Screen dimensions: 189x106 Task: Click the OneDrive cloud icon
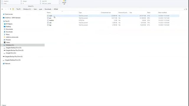tap(4, 18)
